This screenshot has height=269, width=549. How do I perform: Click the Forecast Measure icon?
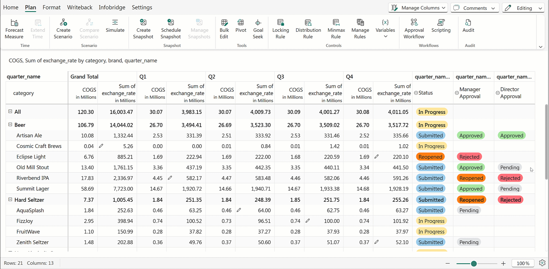click(x=14, y=23)
